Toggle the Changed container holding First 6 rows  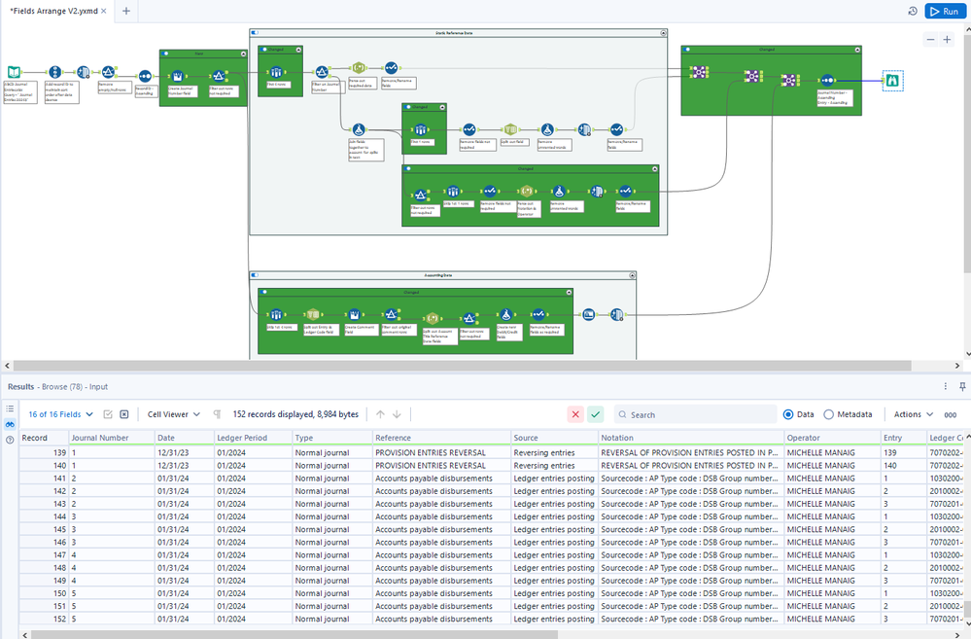pos(263,50)
